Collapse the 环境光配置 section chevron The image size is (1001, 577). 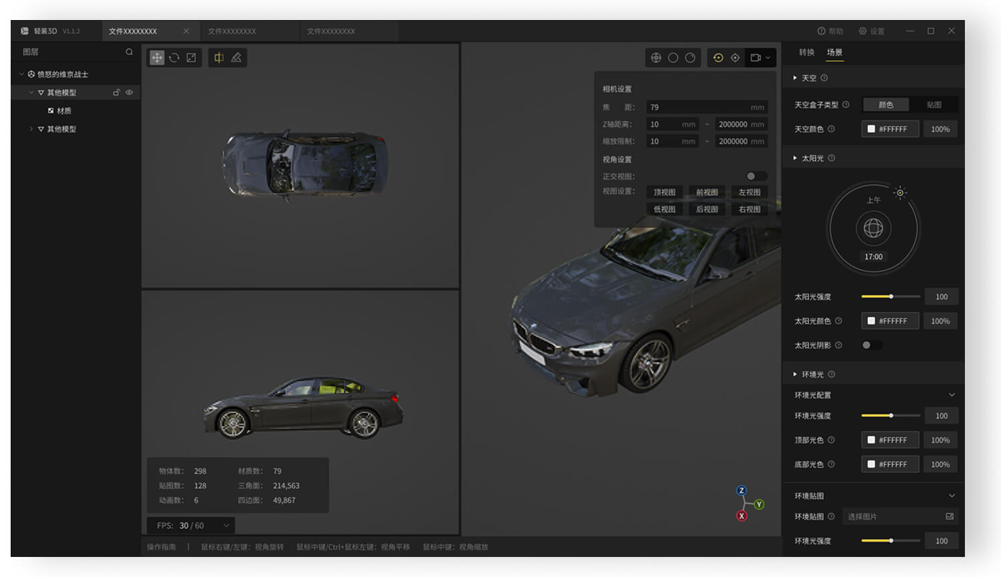952,395
